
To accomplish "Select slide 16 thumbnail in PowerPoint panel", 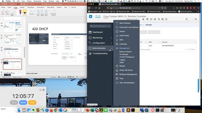I will tap(12, 52).
